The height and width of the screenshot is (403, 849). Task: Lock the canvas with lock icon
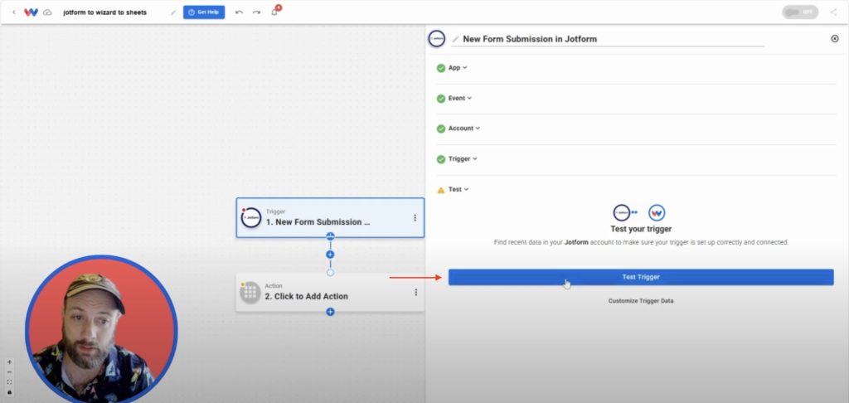click(x=9, y=391)
